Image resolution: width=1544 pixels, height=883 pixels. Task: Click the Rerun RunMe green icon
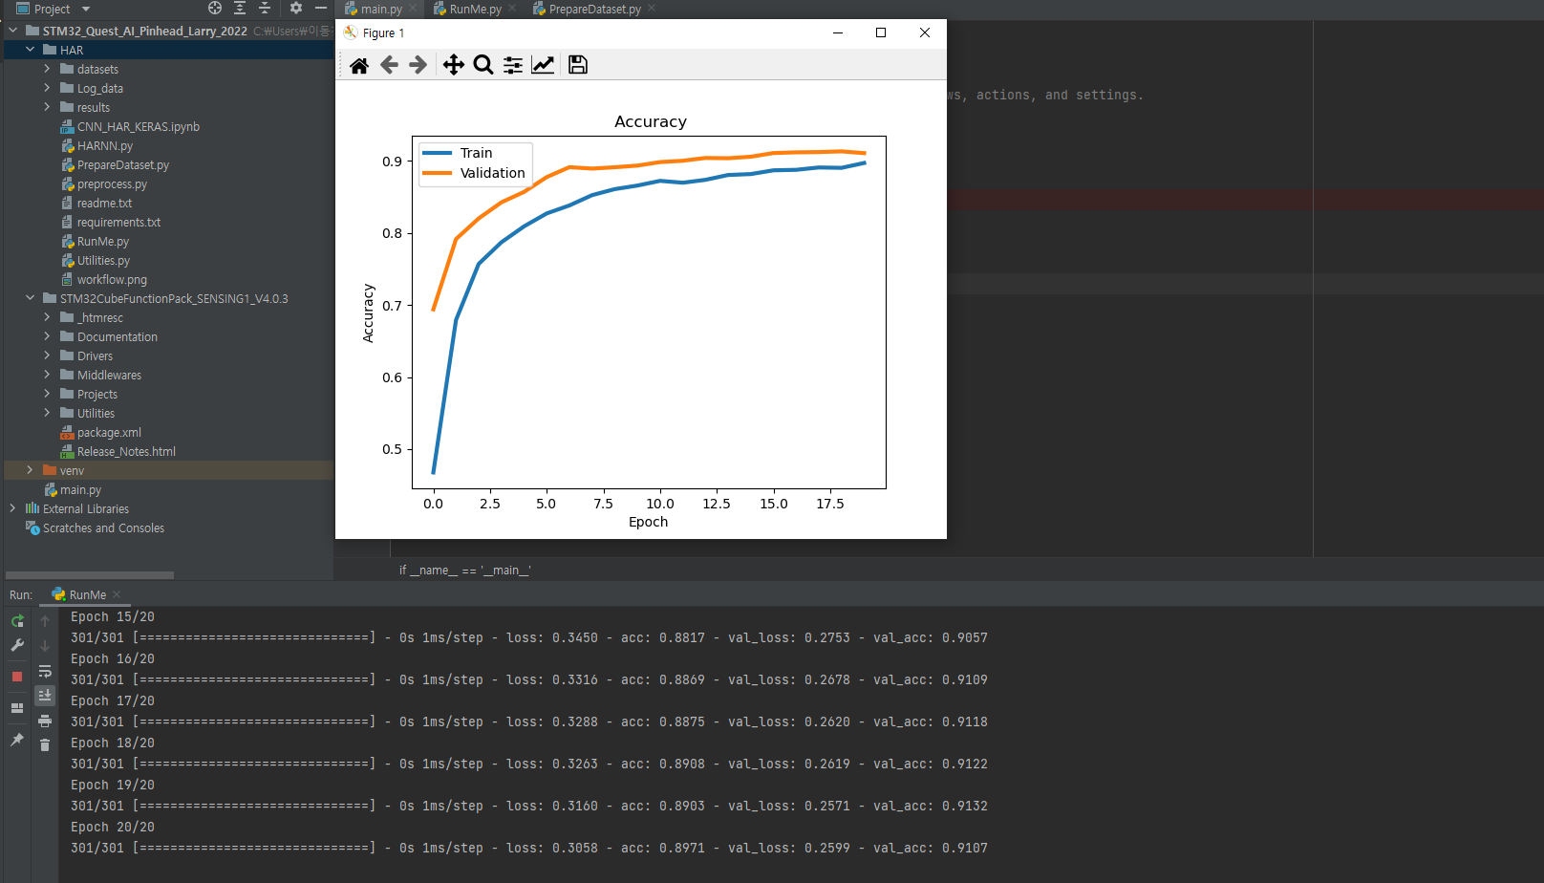(x=17, y=621)
